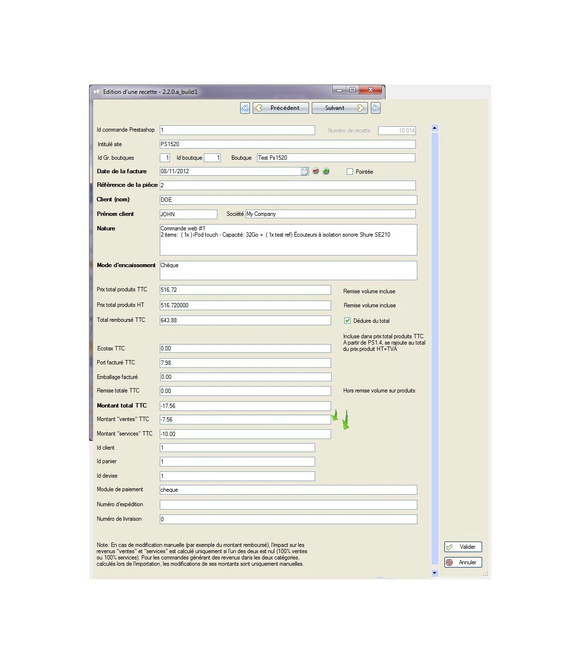Click the Montant "ventes" TTC field
The width and height of the screenshot is (581, 664).
[x=245, y=420]
